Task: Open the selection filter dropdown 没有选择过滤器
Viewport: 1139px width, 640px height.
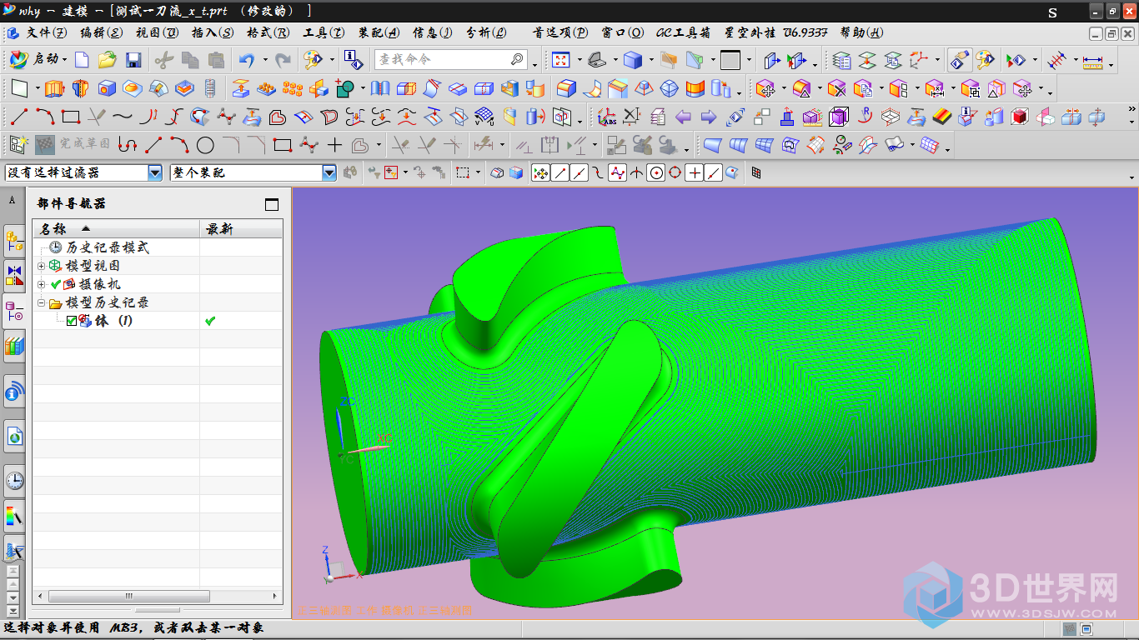Action: click(x=155, y=172)
